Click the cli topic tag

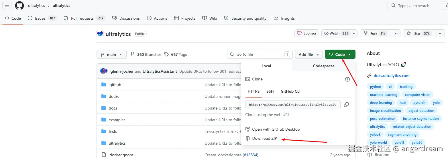tap(391, 87)
